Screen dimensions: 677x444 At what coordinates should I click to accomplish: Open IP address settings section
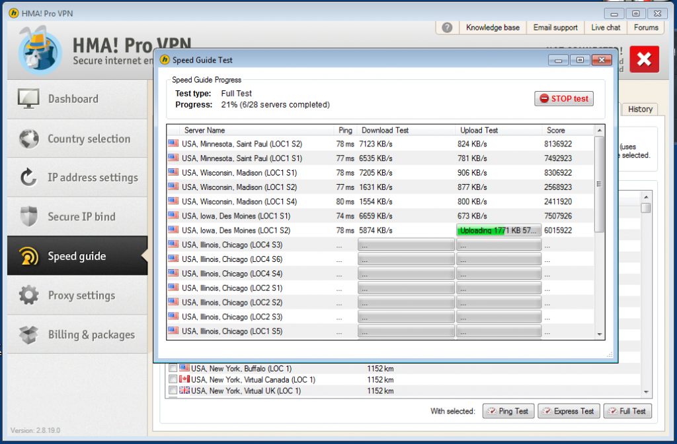(x=77, y=177)
